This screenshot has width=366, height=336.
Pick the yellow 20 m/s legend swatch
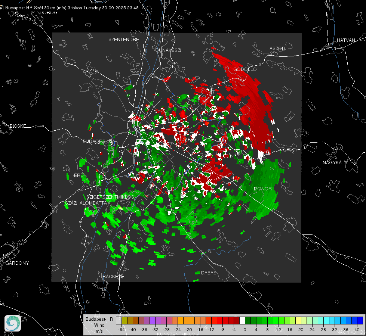(x=298, y=320)
